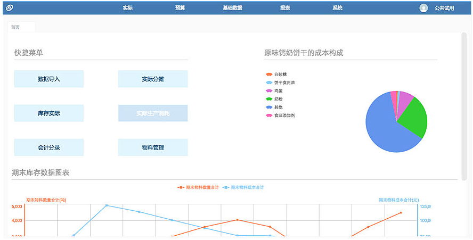Image resolution: width=473 pixels, height=240 pixels.
Task: Switch to the 首页 tab
Action: coord(16,27)
